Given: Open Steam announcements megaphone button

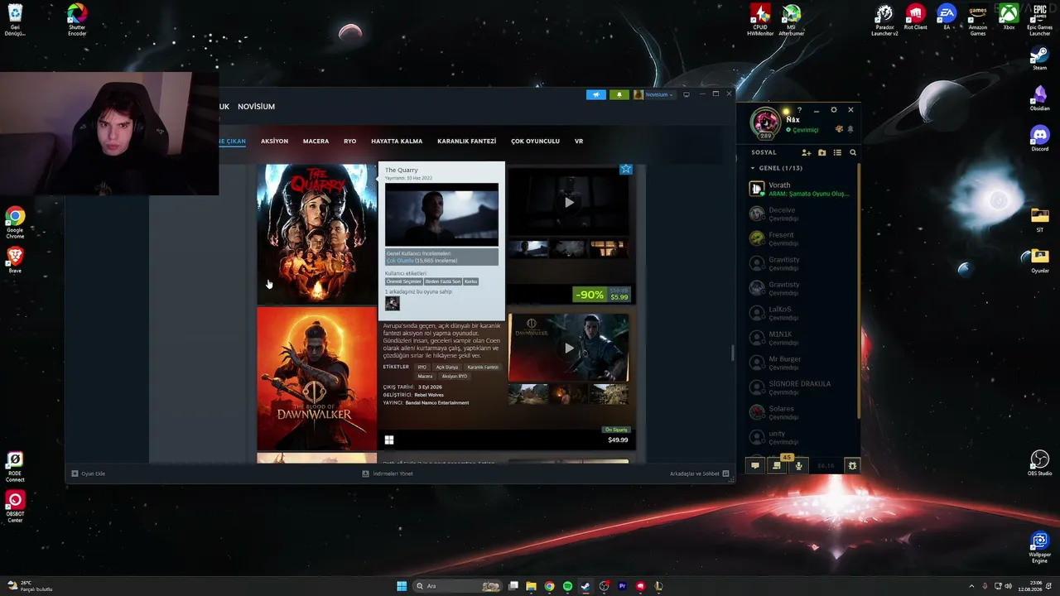Looking at the screenshot, I should pyautogui.click(x=595, y=94).
